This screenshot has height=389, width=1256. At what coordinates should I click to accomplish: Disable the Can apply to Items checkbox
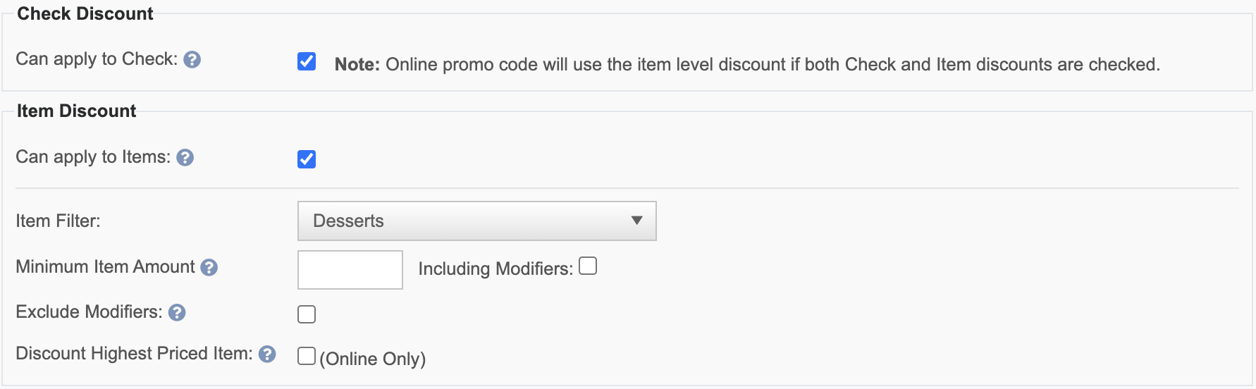[x=307, y=159]
